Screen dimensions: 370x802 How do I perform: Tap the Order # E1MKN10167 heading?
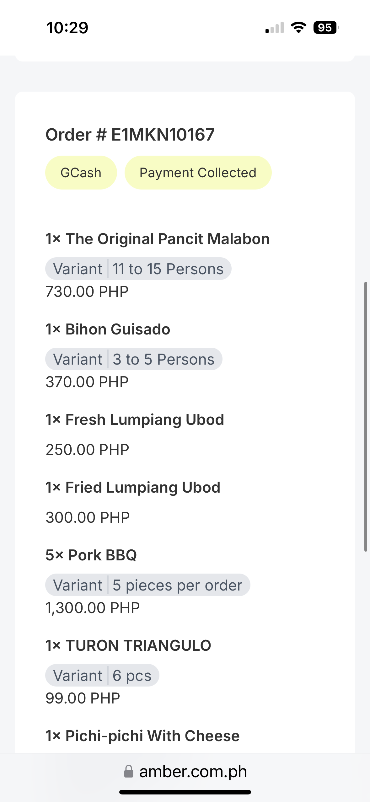point(130,135)
